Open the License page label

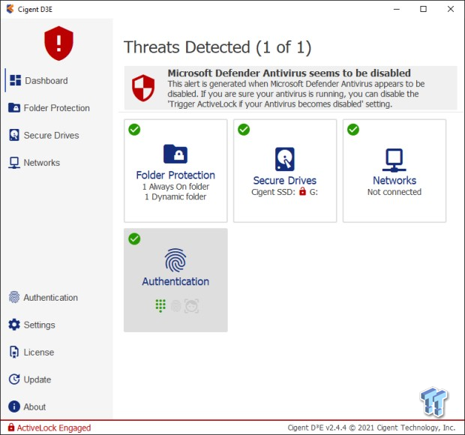(39, 352)
